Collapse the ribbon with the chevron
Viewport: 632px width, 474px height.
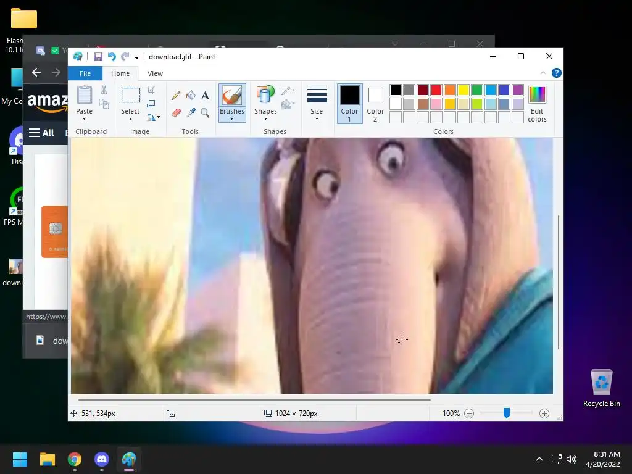[543, 73]
